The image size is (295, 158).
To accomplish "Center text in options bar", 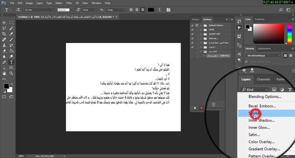I will coord(137,10).
